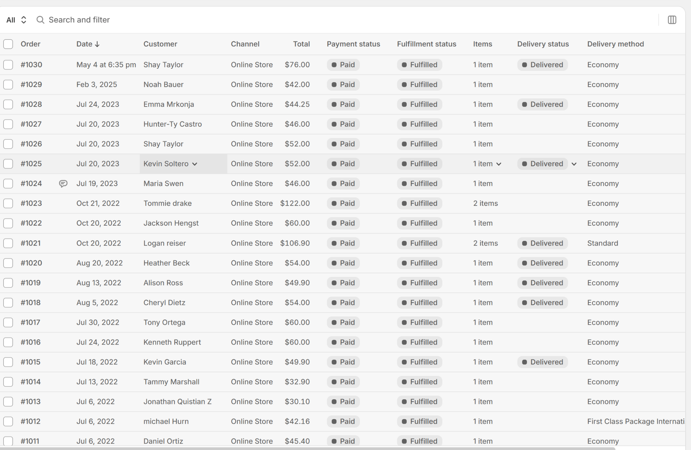This screenshot has height=450, width=691.
Task: Open the comment icon on order #1024
Action: pos(63,183)
